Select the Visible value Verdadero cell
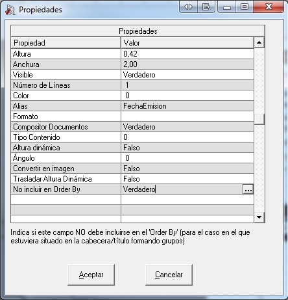This screenshot has width=288, height=300. pos(187,75)
